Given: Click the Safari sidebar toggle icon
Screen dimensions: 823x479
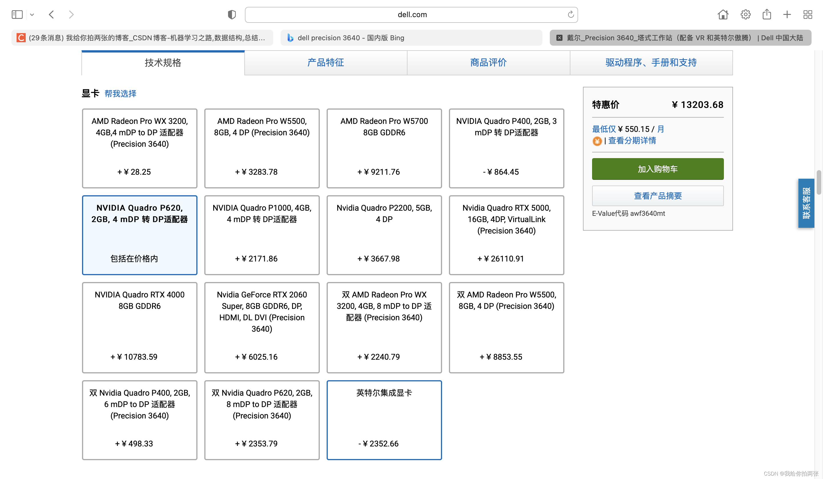Looking at the screenshot, I should click(x=17, y=14).
